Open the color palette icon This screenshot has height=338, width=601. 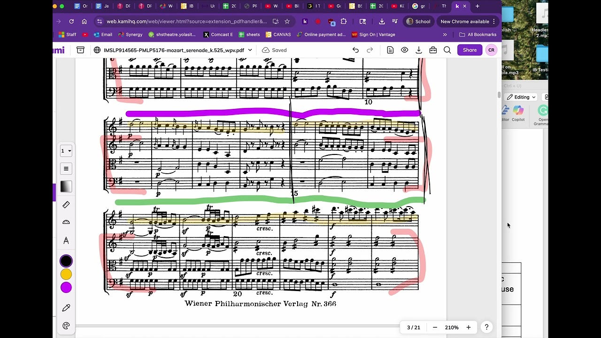point(66,326)
